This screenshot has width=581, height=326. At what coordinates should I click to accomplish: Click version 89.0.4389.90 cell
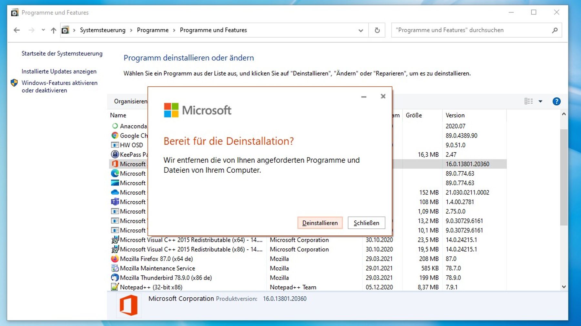coord(461,136)
